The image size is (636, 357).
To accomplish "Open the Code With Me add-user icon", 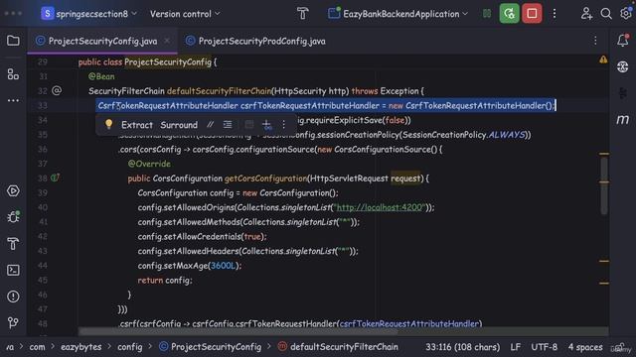I will (586, 14).
